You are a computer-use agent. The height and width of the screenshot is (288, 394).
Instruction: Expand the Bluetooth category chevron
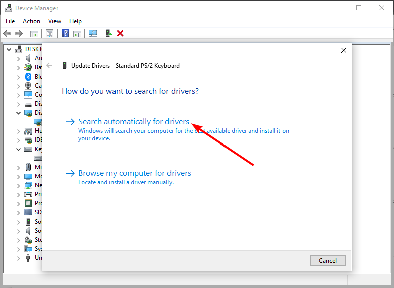(x=18, y=77)
